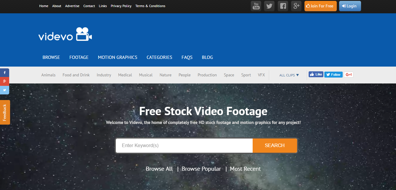Select the Industry category
Screen dimensions: 396x190
[104, 75]
